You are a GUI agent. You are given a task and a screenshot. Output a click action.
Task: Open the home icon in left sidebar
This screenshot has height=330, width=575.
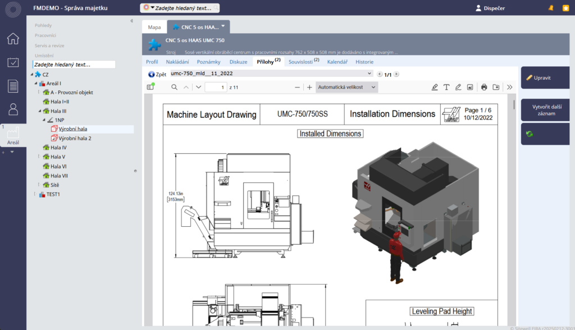point(13,39)
